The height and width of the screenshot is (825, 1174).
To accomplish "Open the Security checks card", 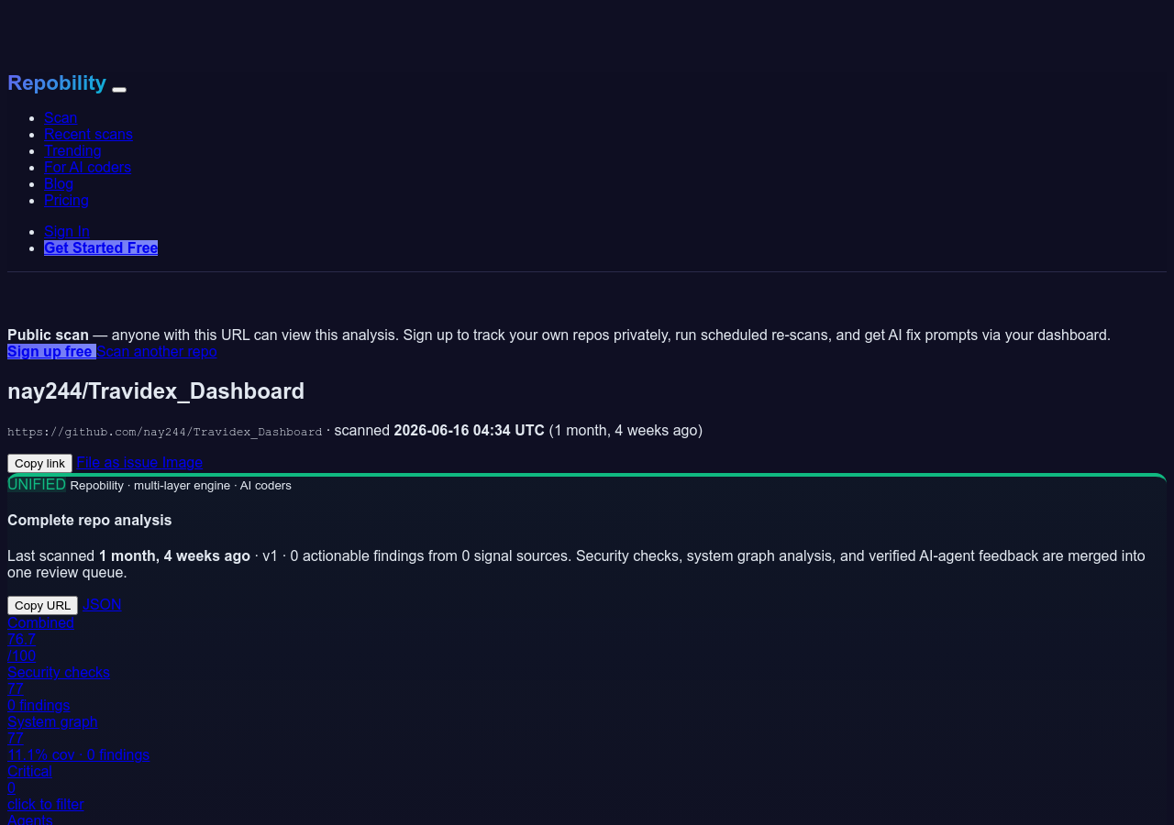I will 59,688.
